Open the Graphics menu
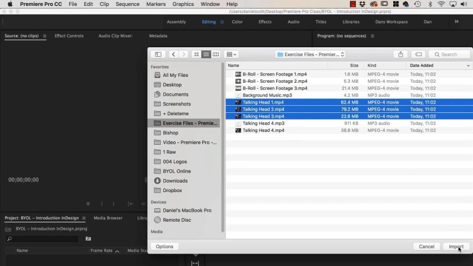 click(x=183, y=4)
